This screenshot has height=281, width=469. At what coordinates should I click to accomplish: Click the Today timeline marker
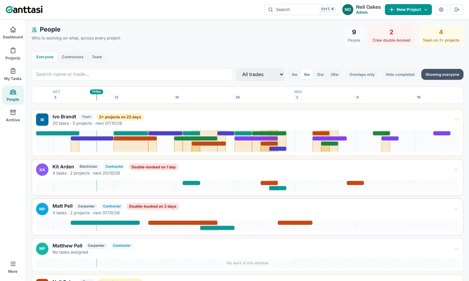pos(96,92)
